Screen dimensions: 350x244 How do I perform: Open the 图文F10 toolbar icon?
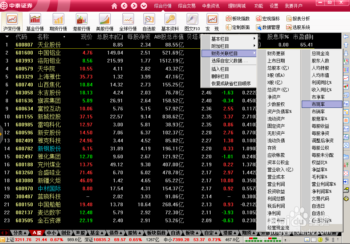192,22
